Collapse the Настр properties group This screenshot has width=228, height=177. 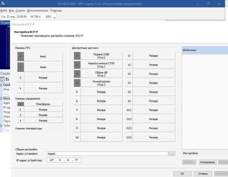pyautogui.click(x=1, y=99)
